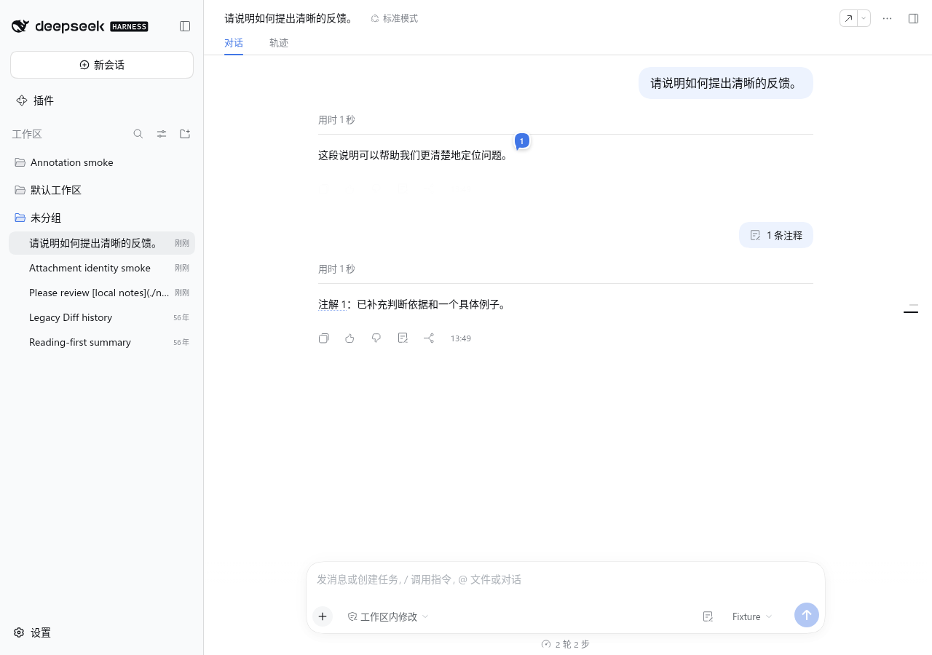Toggle the right side panel icon
The height and width of the screenshot is (655, 932).
click(913, 18)
